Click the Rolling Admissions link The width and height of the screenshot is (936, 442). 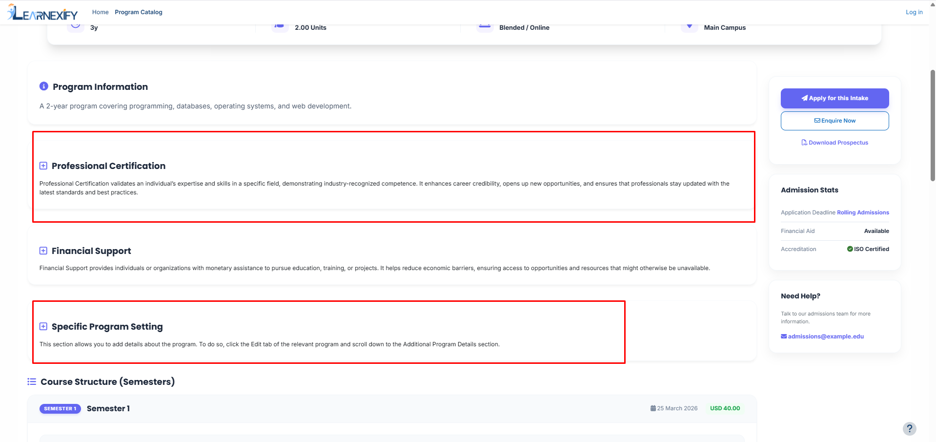[863, 212]
